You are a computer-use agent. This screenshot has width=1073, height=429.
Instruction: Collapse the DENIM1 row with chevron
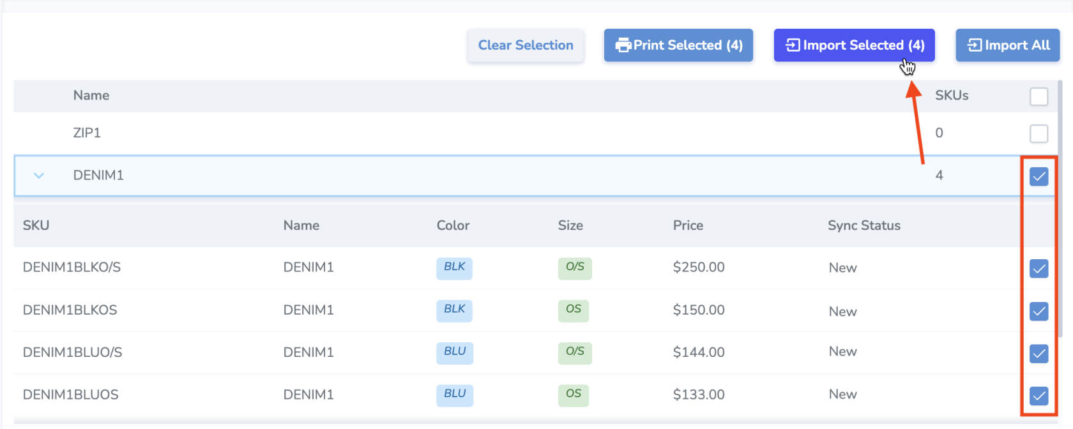39,176
